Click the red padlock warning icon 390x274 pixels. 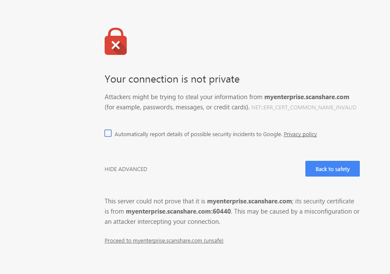[x=116, y=41]
